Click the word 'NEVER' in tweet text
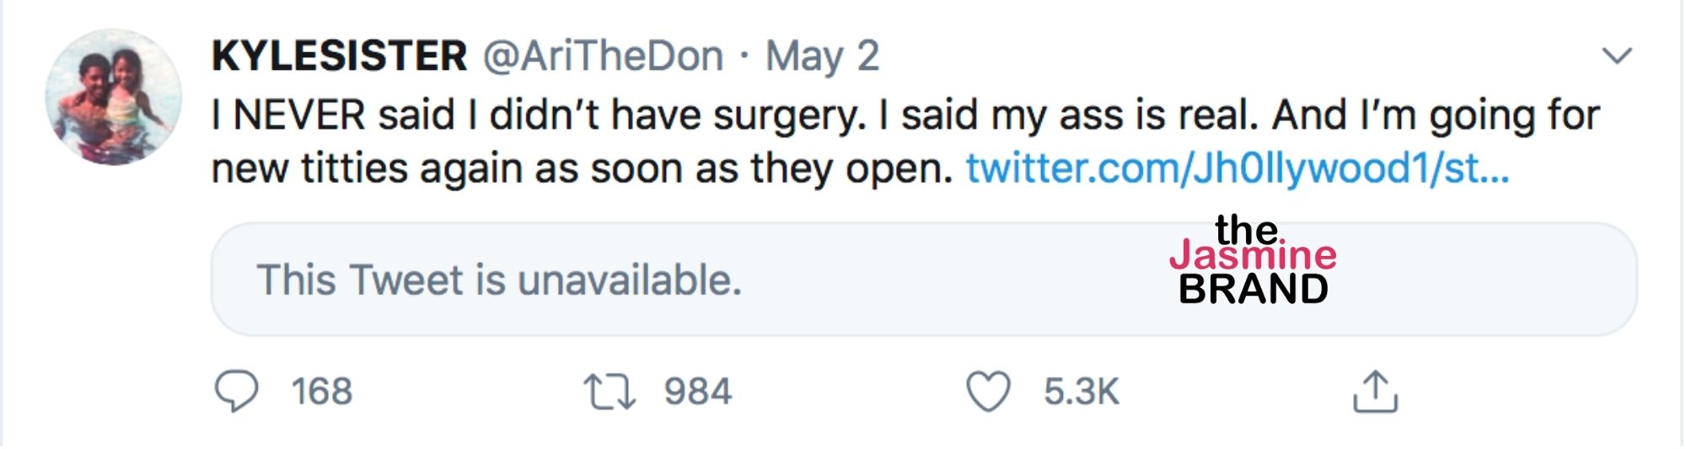The width and height of the screenshot is (1686, 449). pyautogui.click(x=299, y=115)
